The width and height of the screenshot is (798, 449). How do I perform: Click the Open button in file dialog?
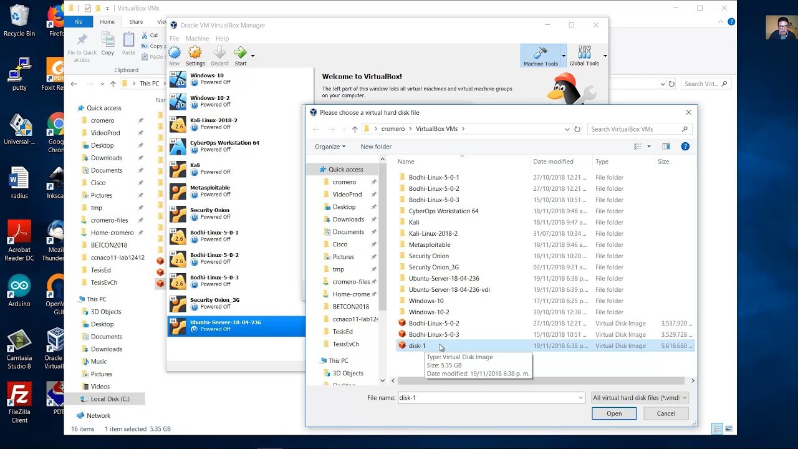click(x=614, y=413)
